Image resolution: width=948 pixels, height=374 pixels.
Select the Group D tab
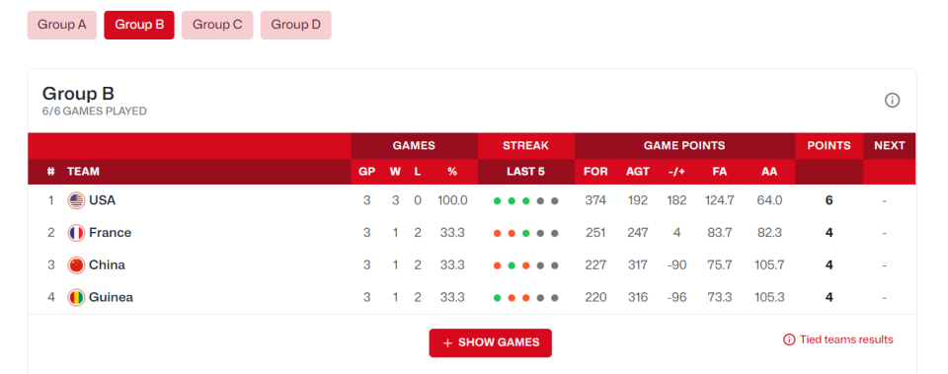pos(295,25)
